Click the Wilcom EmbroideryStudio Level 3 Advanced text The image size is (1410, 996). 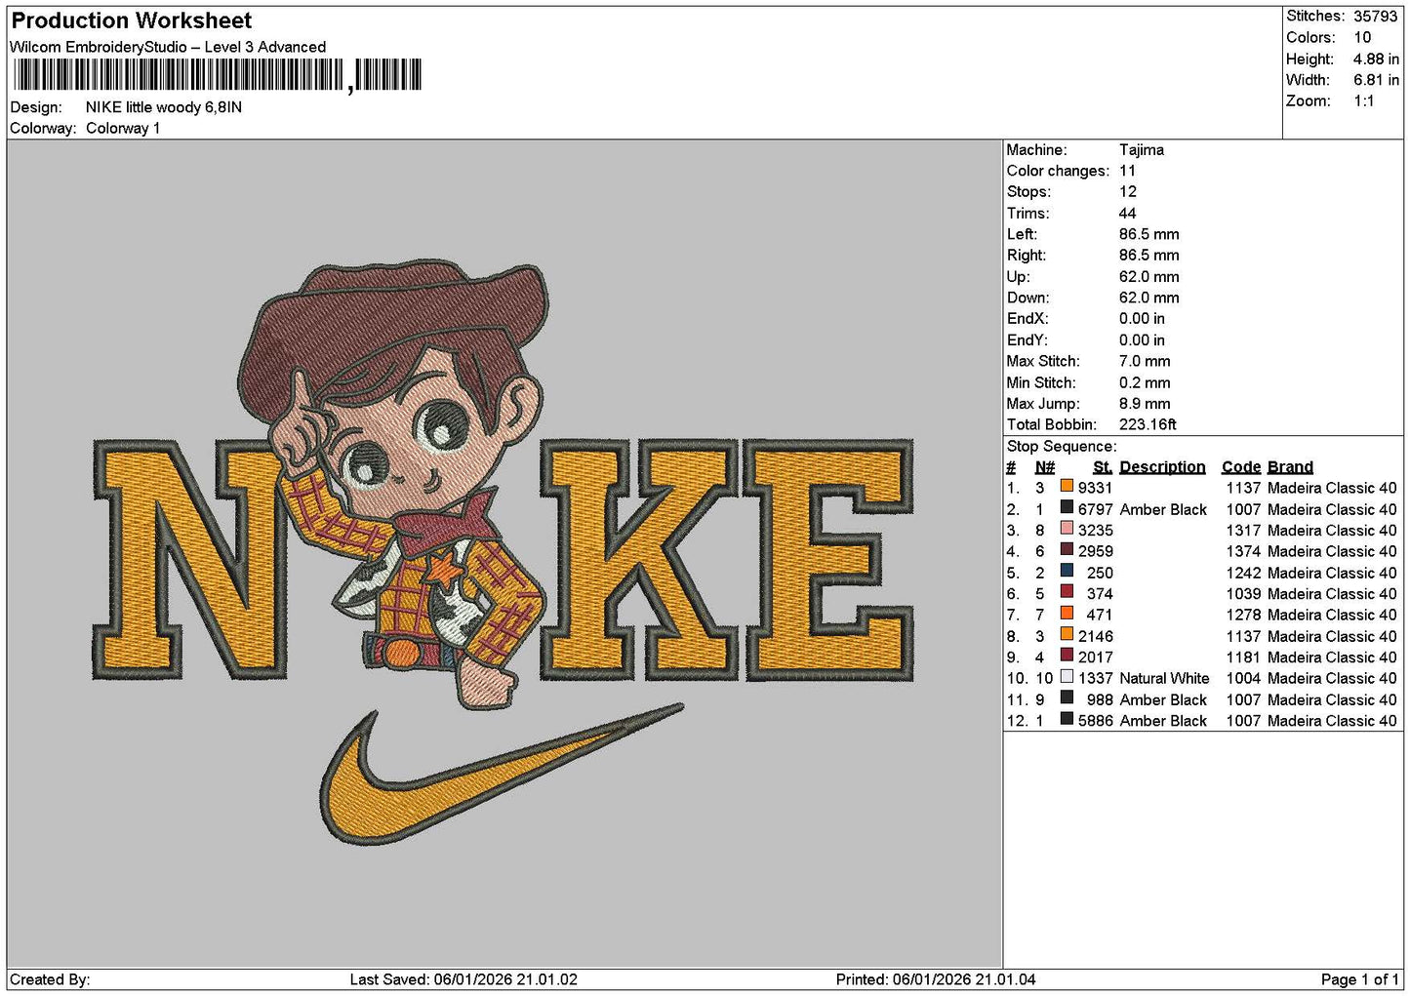pos(168,47)
